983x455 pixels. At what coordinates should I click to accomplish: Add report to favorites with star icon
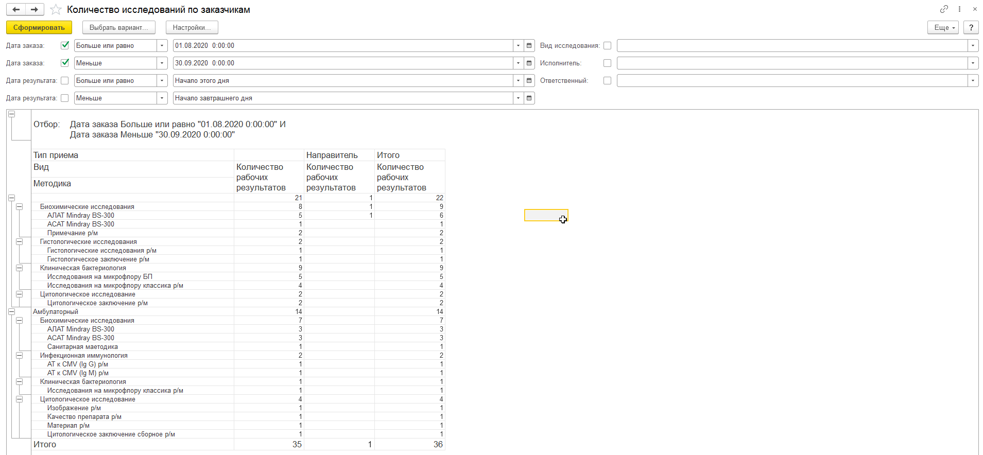coord(56,10)
